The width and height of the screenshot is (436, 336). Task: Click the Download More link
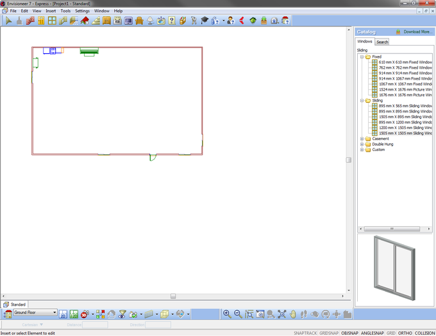coord(417,31)
